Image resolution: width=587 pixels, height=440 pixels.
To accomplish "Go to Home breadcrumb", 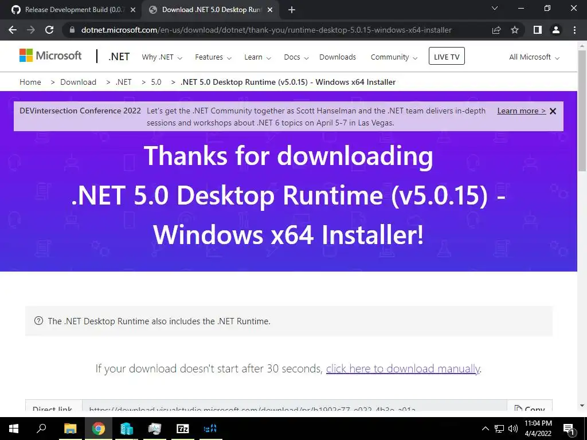I will click(30, 82).
